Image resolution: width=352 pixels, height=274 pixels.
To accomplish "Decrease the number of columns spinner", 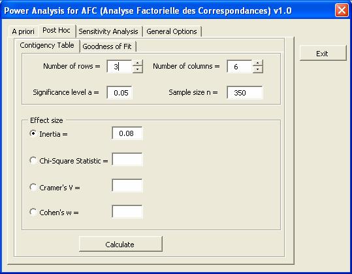I will tap(258, 69).
